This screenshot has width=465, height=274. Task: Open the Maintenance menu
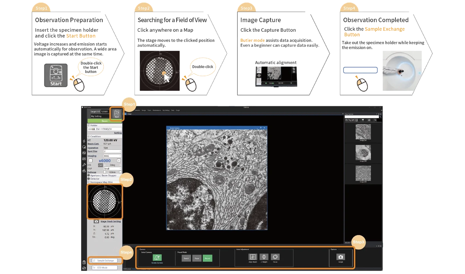[157, 110]
